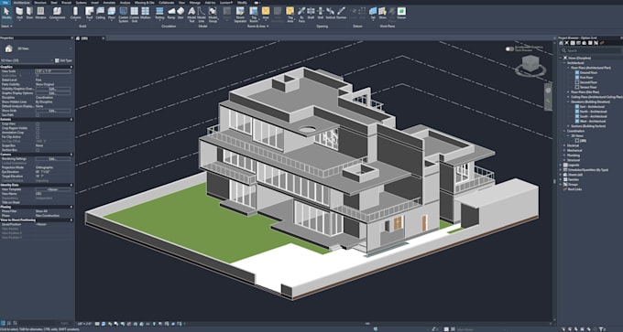Open the Model Group tool

click(x=213, y=14)
